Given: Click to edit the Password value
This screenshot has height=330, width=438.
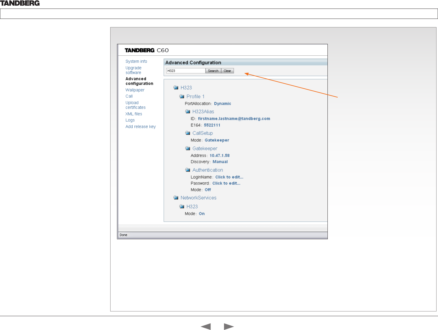Looking at the screenshot, I should coord(226,183).
